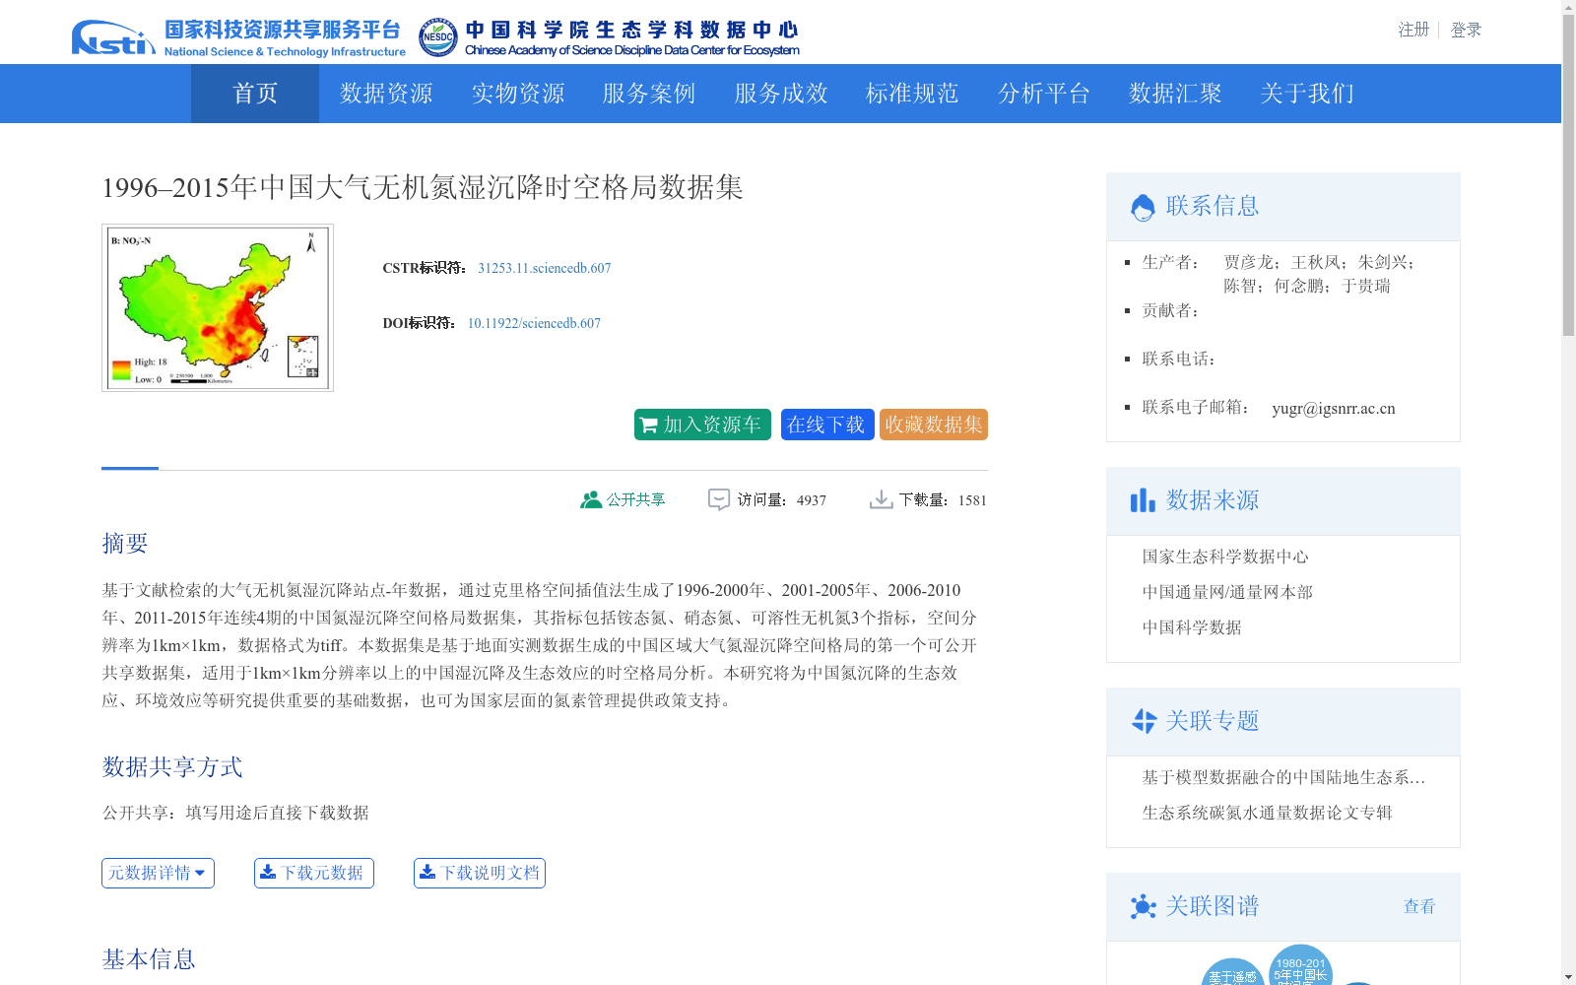Open 生态系统碳氮水通量数据论文专辑 topic
Screen dimensions: 1576x985
pyautogui.click(x=1267, y=813)
